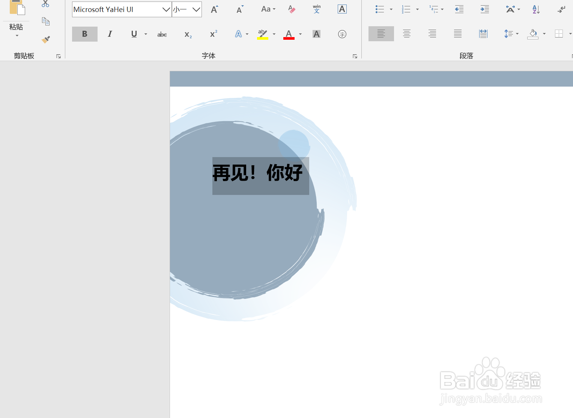Open the Change Case Aa menu

coord(268,9)
